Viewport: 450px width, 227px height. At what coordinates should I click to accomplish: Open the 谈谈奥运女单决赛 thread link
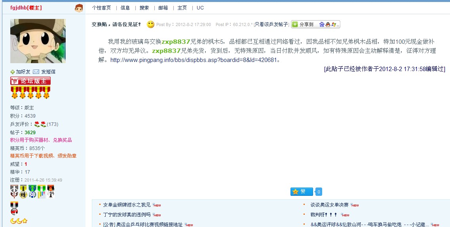tap(329, 205)
